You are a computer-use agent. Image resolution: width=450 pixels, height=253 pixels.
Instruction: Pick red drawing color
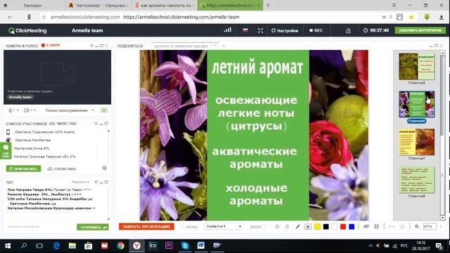point(343,226)
